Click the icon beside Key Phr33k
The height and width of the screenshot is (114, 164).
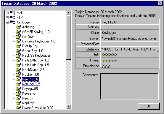pos(18,79)
